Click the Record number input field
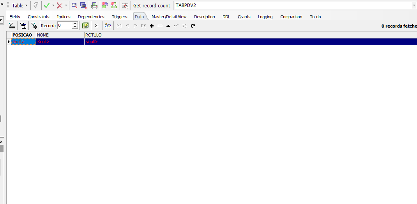 tap(65, 26)
